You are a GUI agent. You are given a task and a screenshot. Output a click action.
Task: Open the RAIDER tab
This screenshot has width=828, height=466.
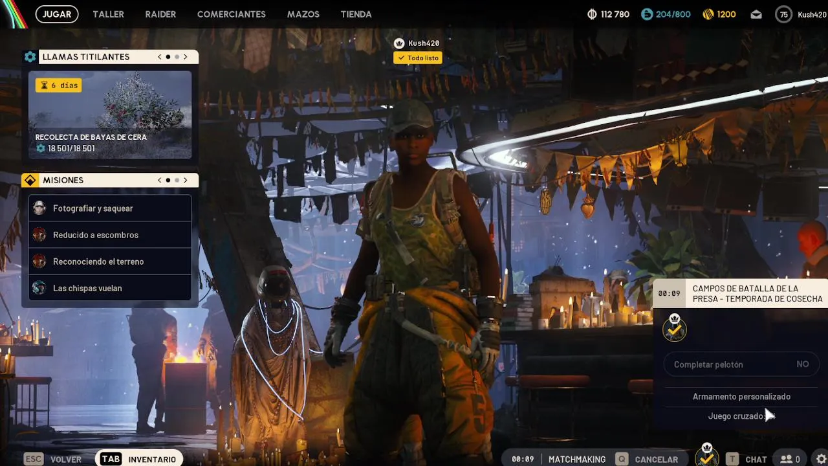click(160, 14)
